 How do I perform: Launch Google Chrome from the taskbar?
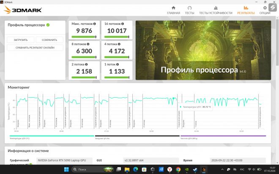pyautogui.click(x=178, y=169)
